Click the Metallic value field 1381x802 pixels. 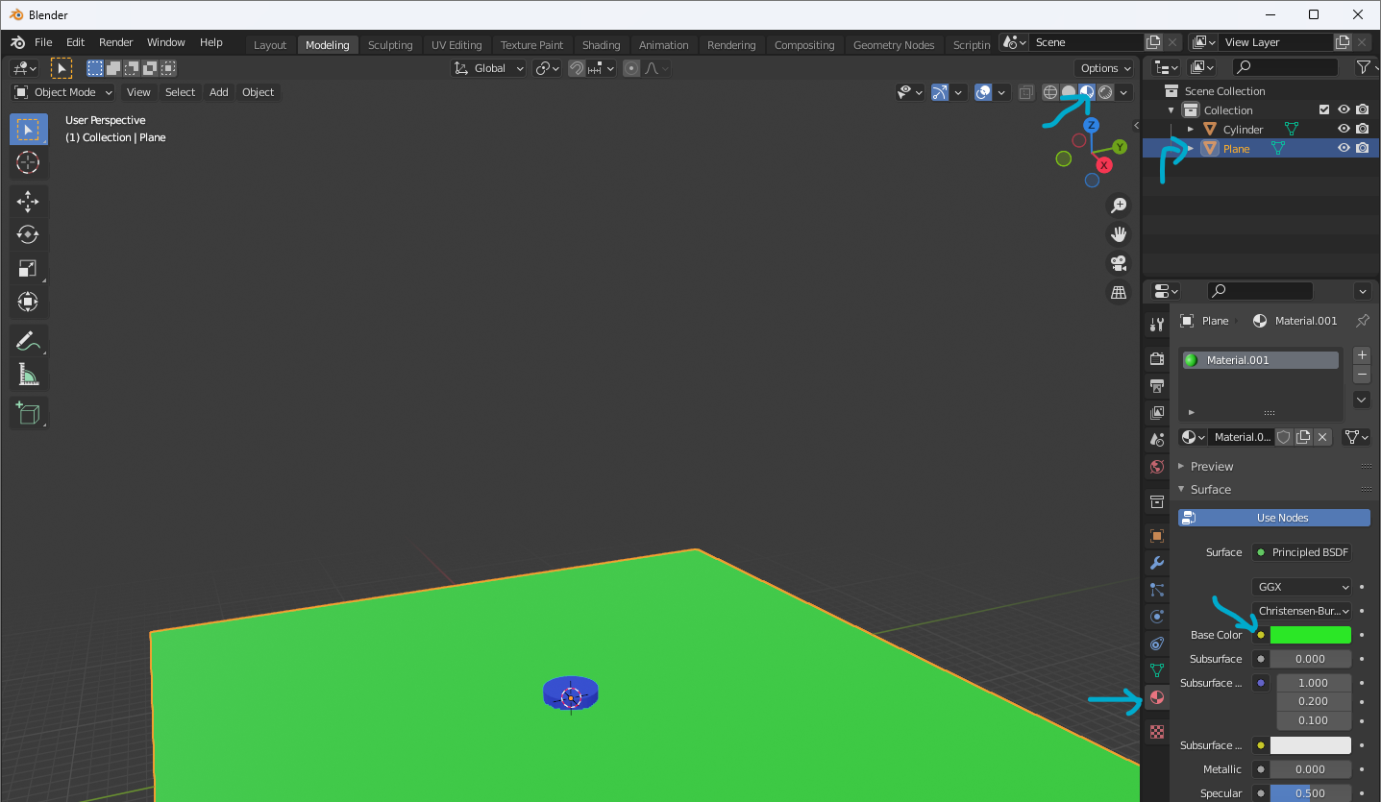pos(1310,769)
